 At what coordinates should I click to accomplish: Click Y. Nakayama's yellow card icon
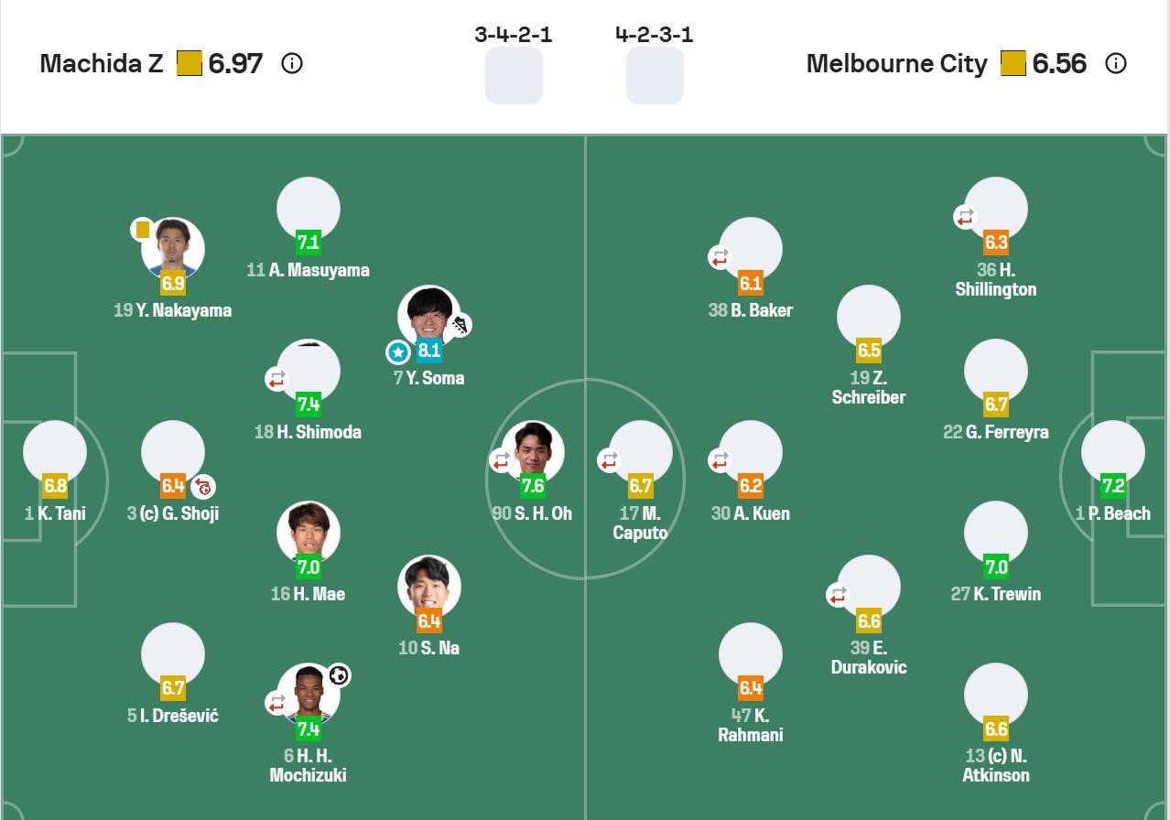(142, 230)
